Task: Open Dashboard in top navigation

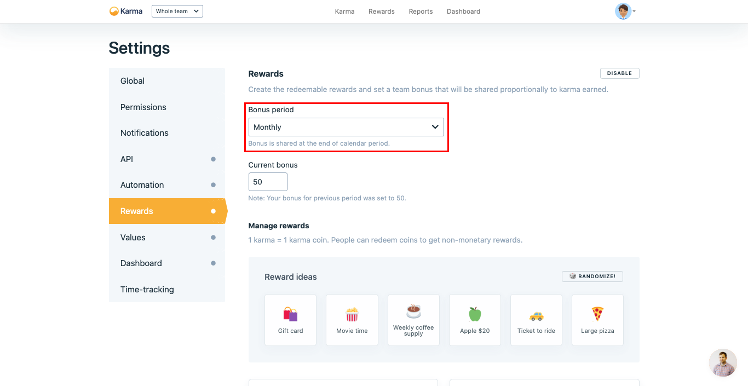Action: pyautogui.click(x=463, y=11)
